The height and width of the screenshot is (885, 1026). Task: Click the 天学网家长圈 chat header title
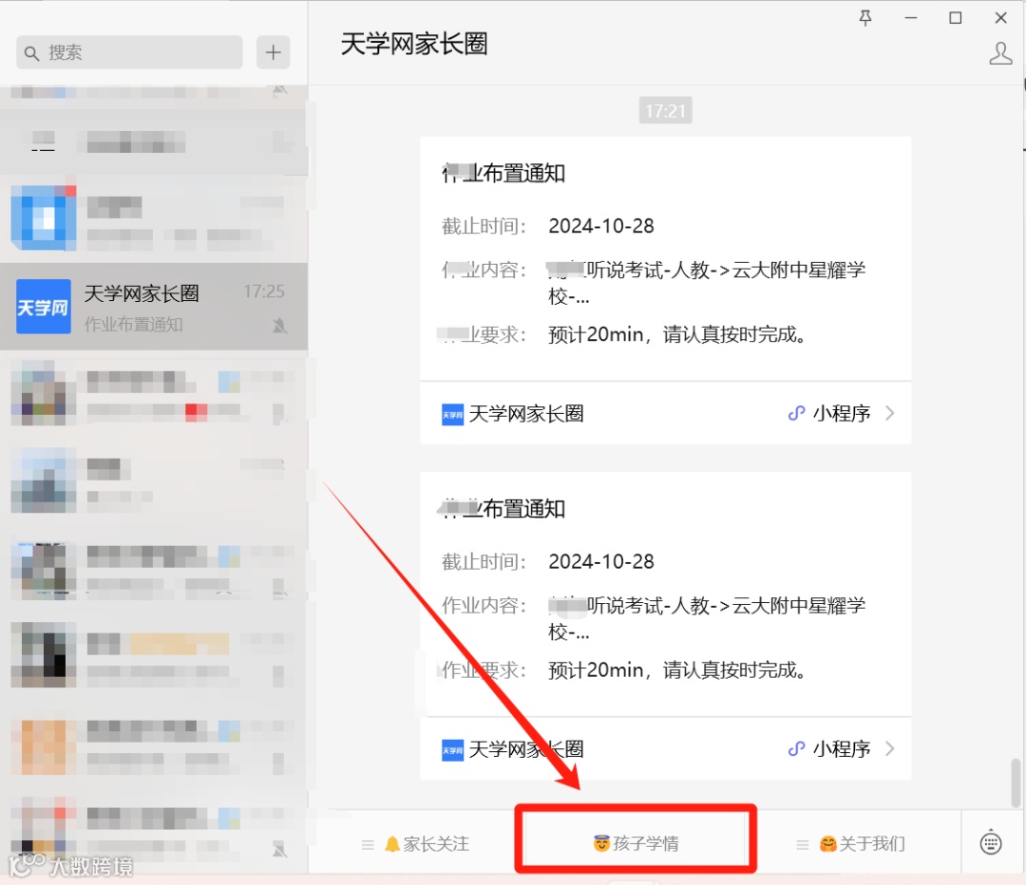click(414, 45)
